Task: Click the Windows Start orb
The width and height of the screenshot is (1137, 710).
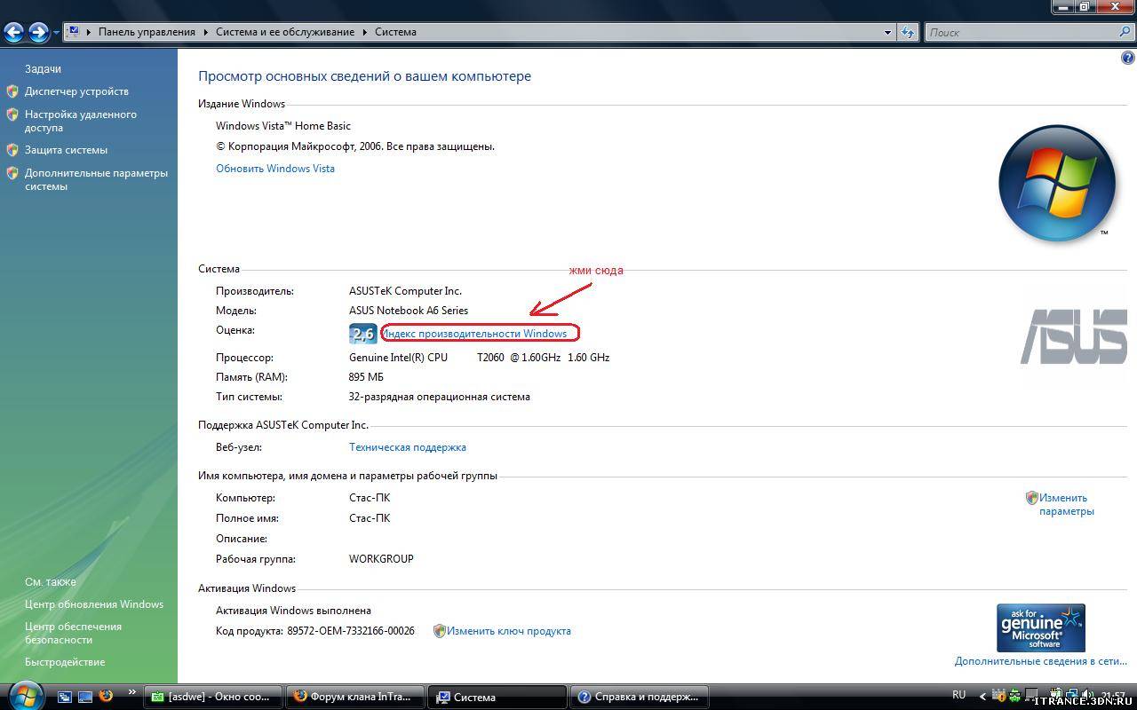Action: [x=25, y=695]
